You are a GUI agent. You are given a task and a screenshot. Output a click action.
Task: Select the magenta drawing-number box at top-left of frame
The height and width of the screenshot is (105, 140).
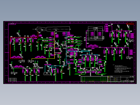(12, 24)
